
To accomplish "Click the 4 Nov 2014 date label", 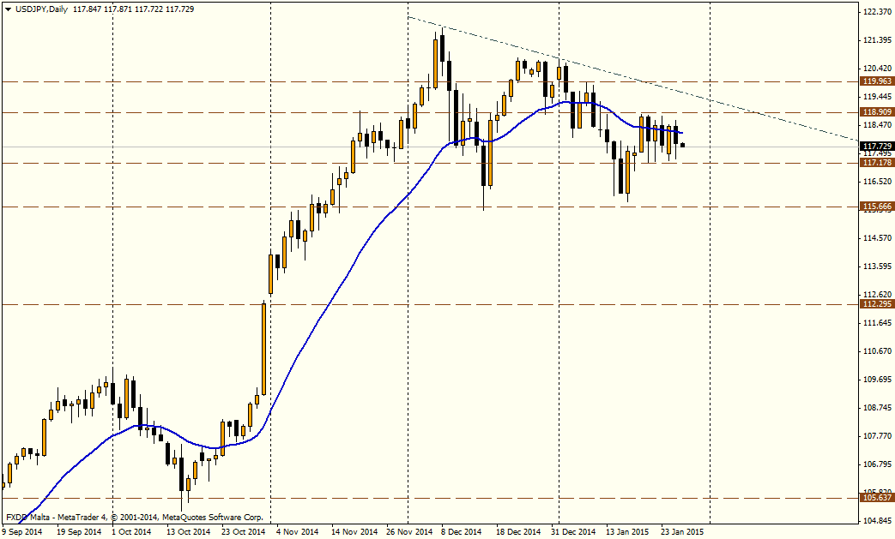I will pyautogui.click(x=298, y=532).
